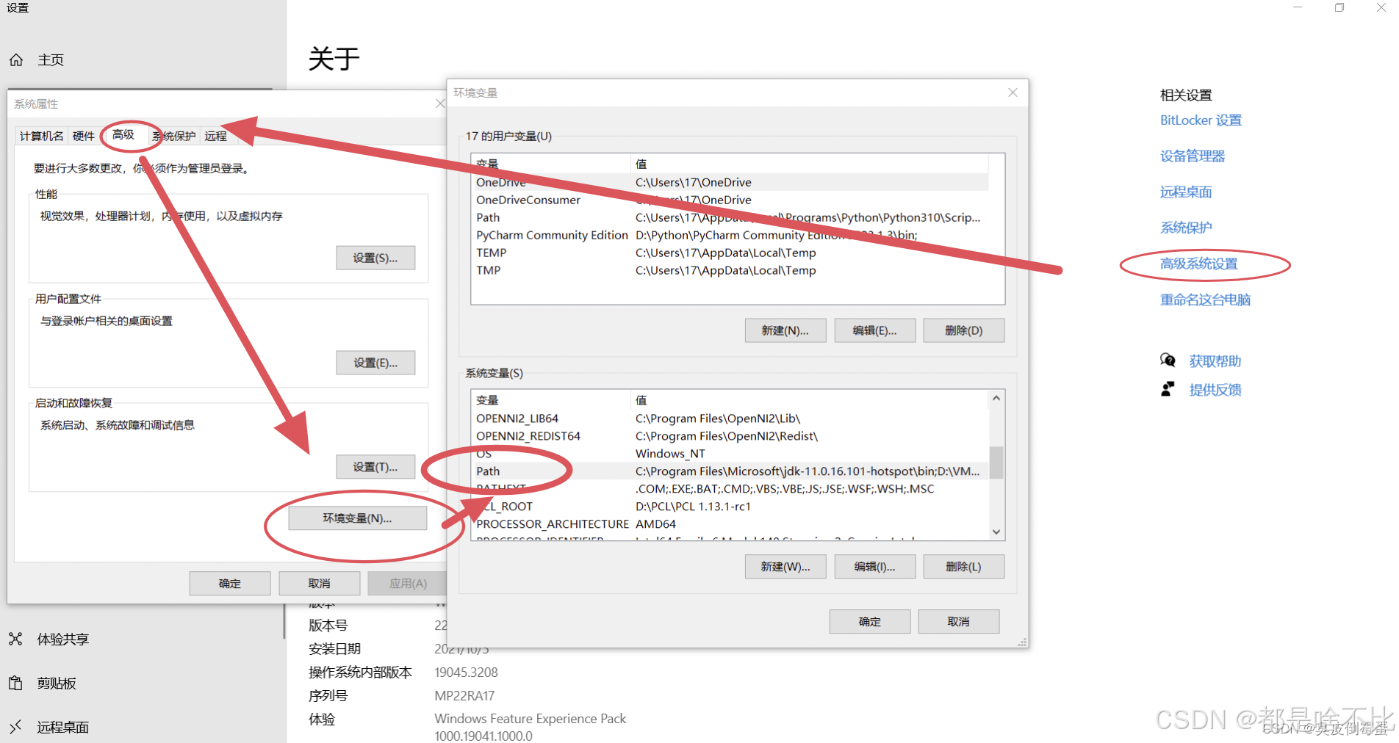The height and width of the screenshot is (743, 1399).
Task: Select the TMP user variable row
Action: (730, 270)
